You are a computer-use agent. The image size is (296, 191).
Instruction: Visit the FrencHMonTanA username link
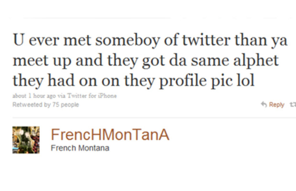click(x=110, y=134)
